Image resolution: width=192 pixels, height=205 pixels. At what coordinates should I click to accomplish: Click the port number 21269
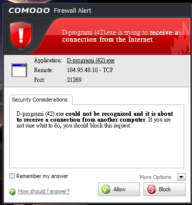coord(74,80)
